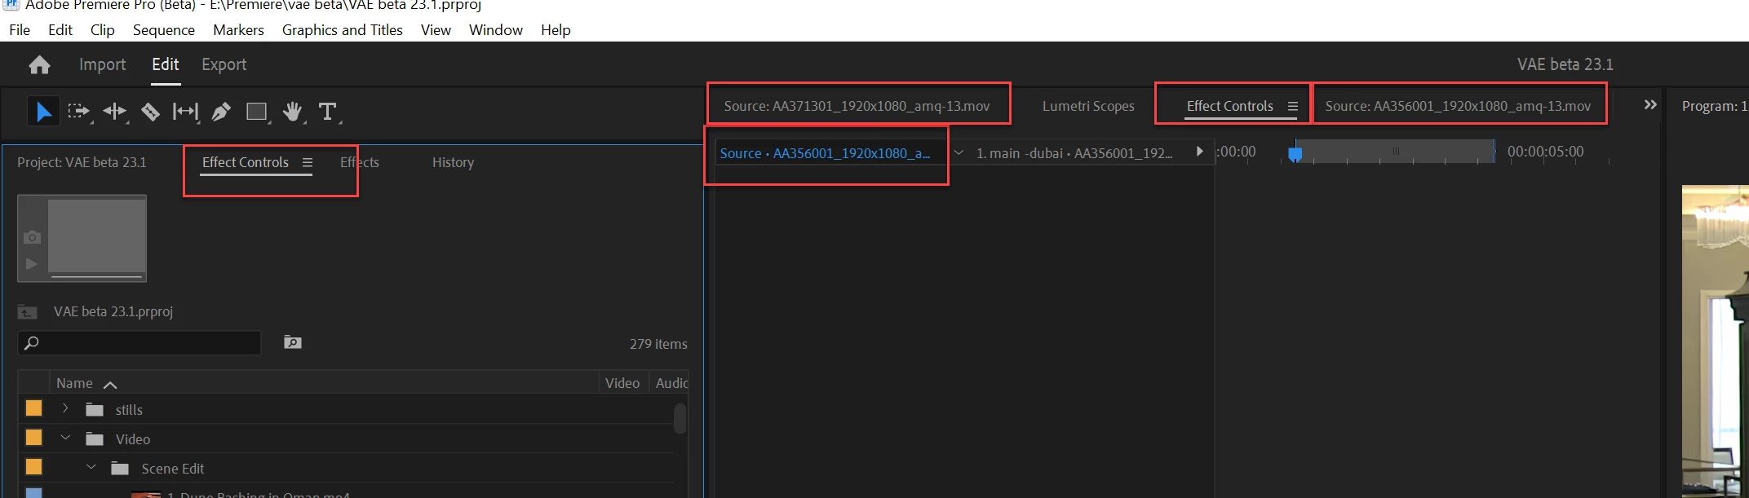
Task: Select the Track Select Forward tool
Action: tap(78, 112)
